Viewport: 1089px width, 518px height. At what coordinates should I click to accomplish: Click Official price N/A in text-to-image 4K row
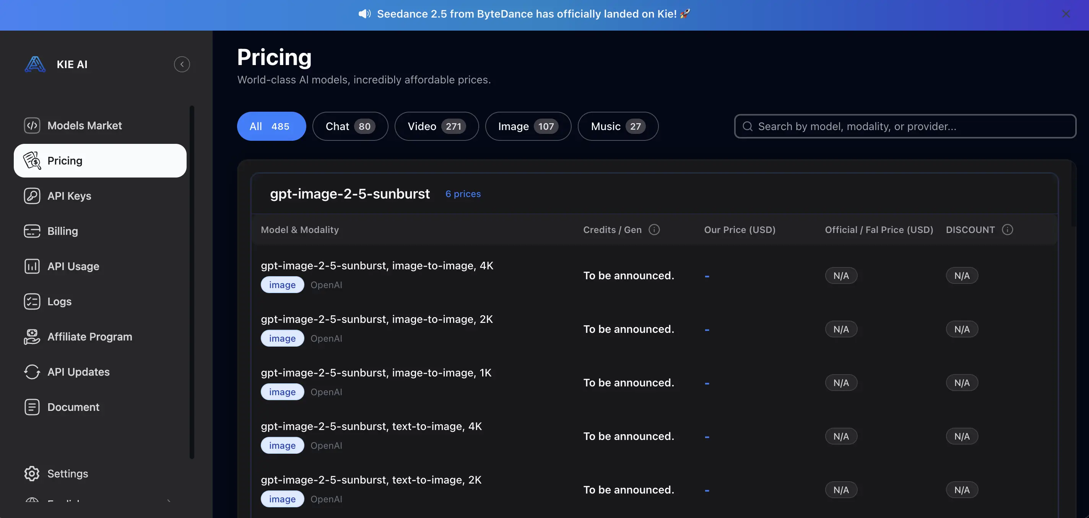(841, 437)
